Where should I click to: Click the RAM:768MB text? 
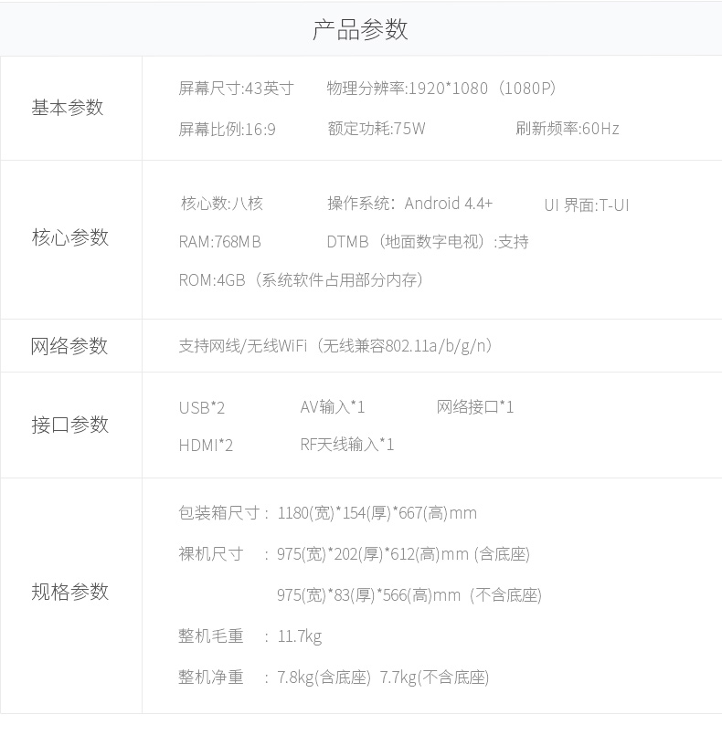point(219,242)
